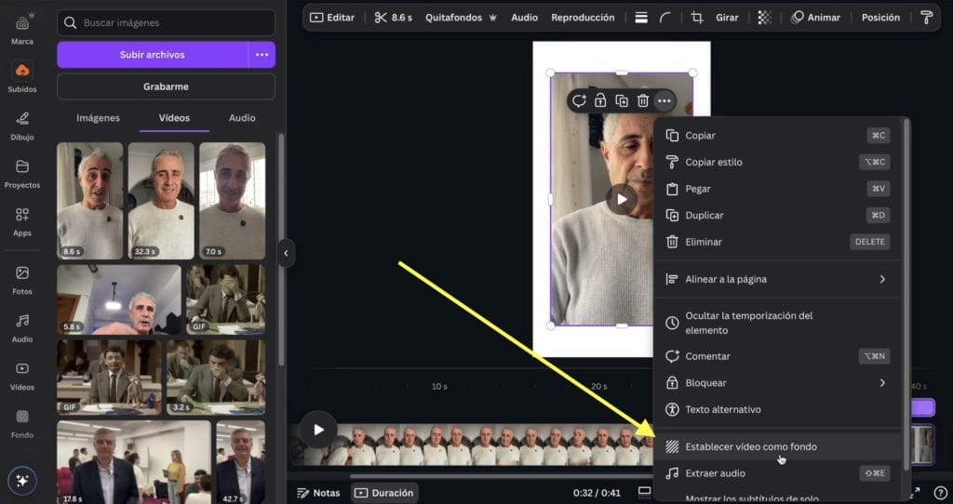
Task: Click the Grabarme button
Action: pyautogui.click(x=166, y=86)
